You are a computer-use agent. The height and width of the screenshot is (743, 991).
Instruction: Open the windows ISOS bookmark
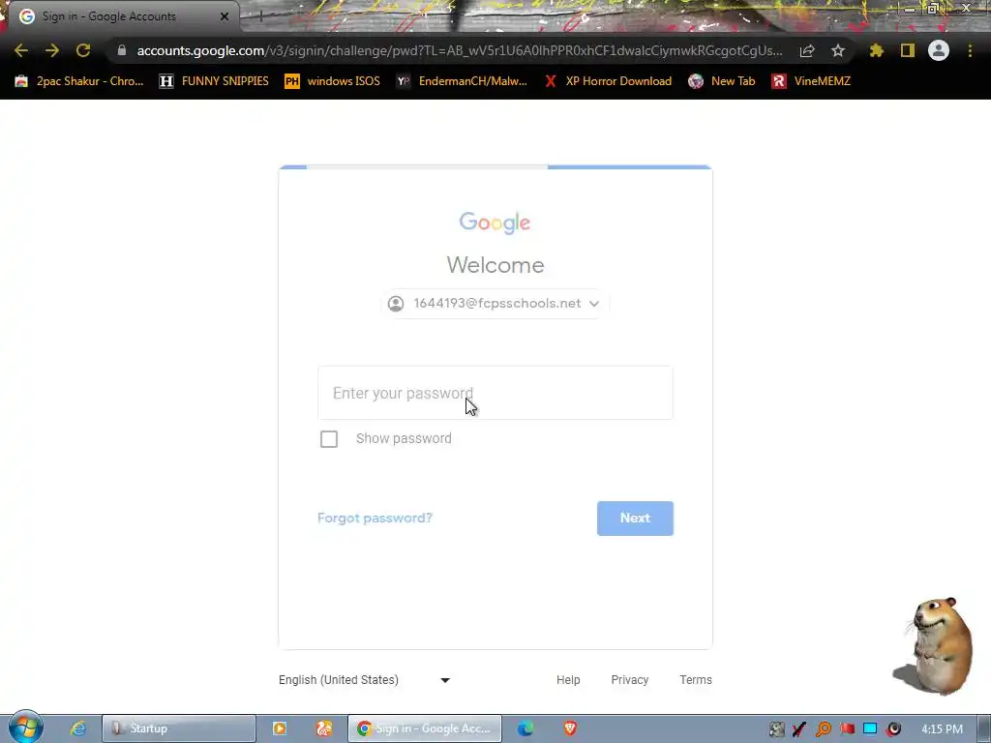tap(333, 81)
